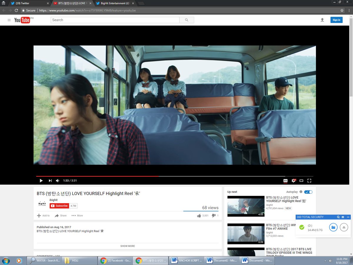Image resolution: width=353 pixels, height=265 pixels.
Task: Skip to the next video
Action: 50,180
